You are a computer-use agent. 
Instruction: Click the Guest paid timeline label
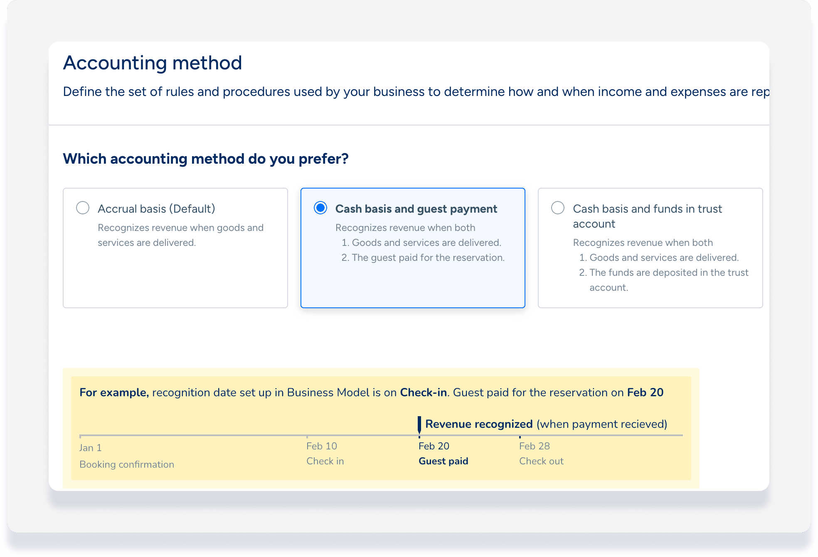(443, 461)
